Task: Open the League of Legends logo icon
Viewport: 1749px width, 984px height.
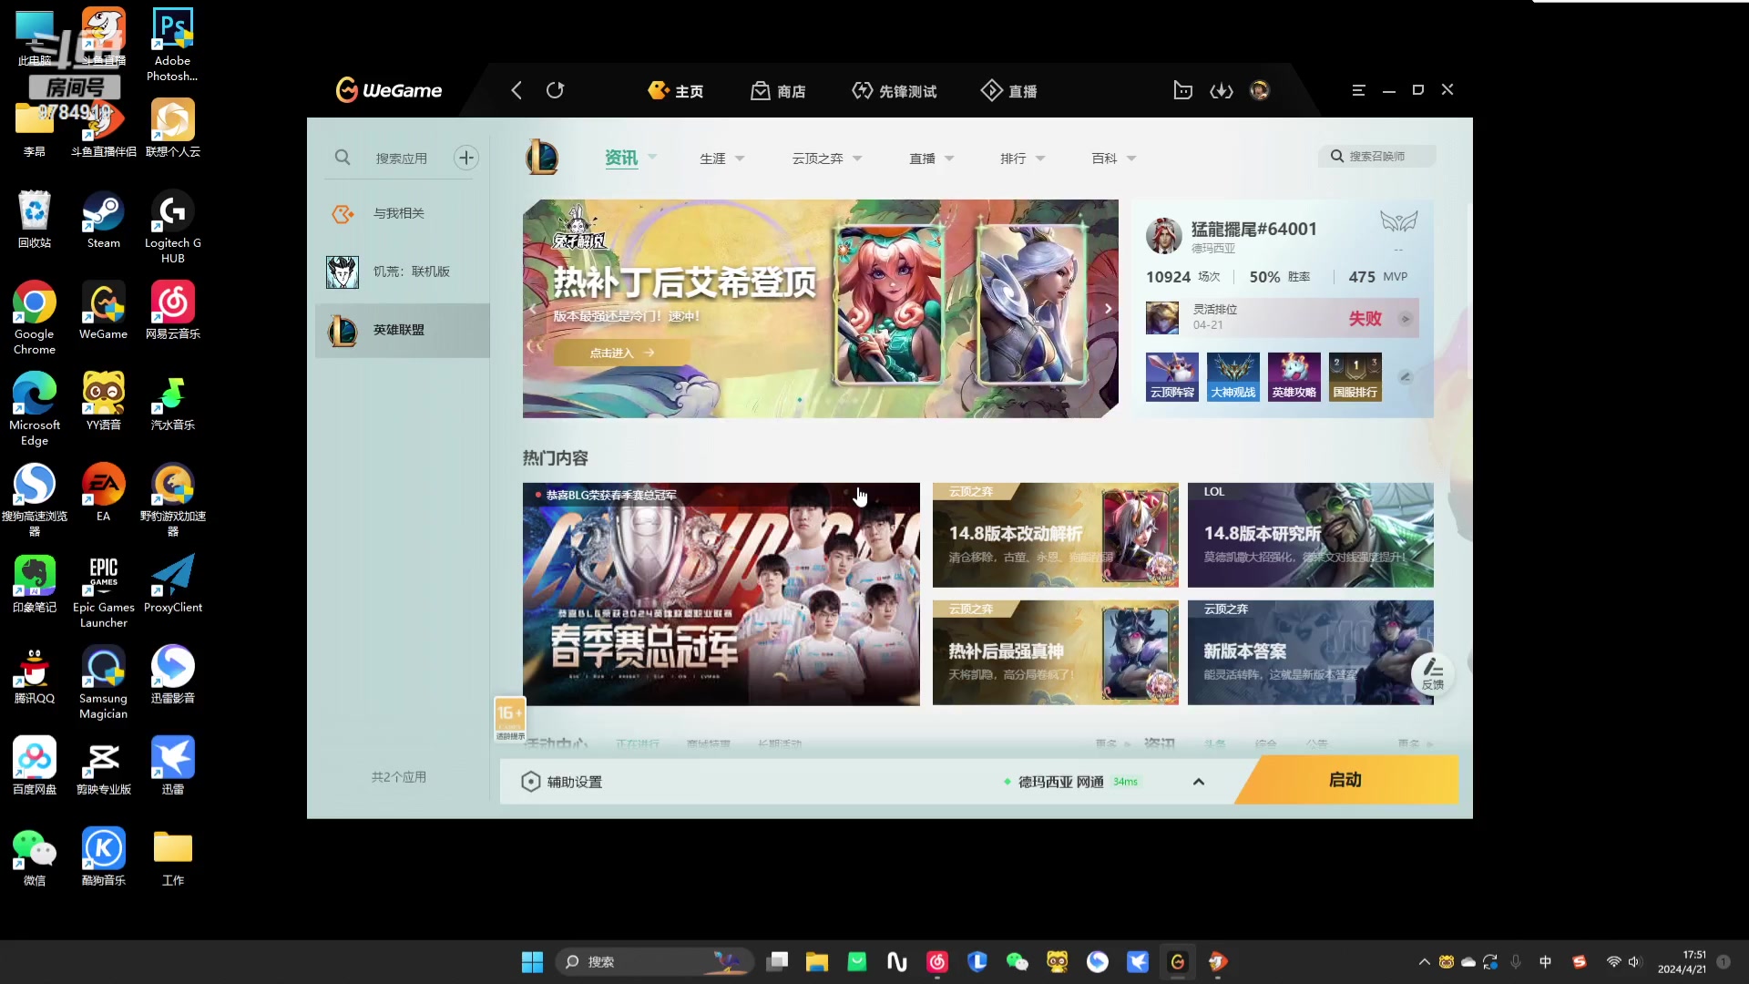Action: 542,158
